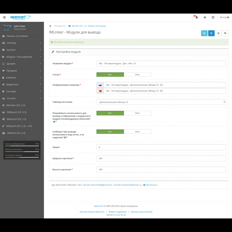
Task: Open the storefront home icon in header
Action: pyautogui.click(x=205, y=17)
